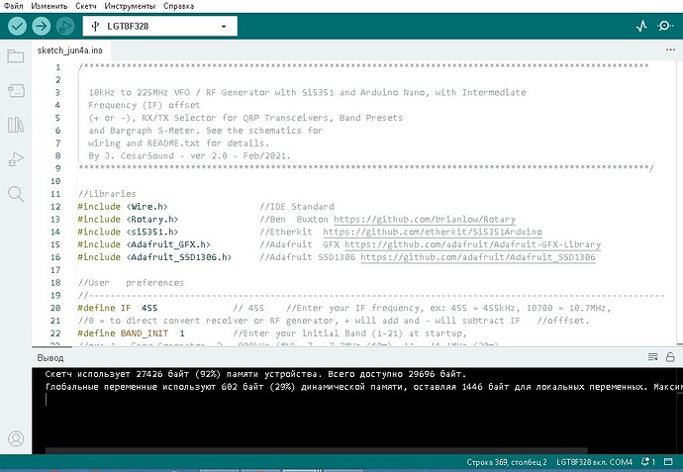The image size is (683, 472).
Task: Open the Изменить menu
Action: [x=49, y=6]
